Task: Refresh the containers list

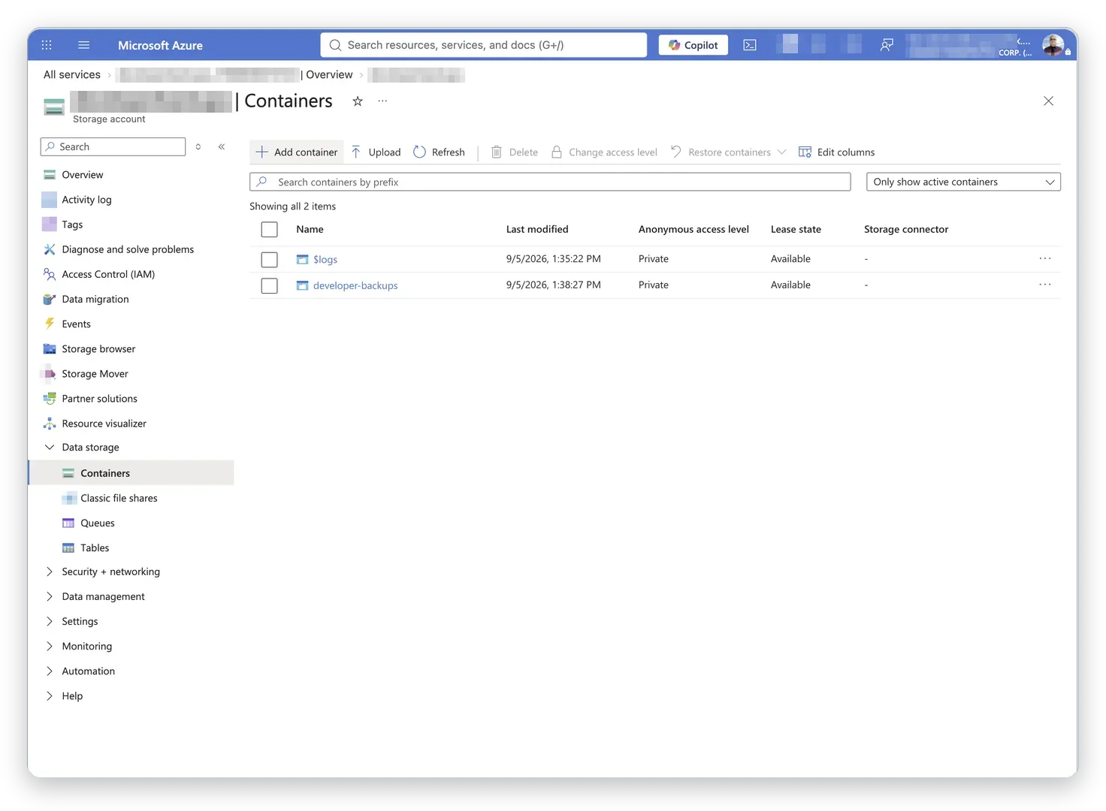Action: (439, 152)
